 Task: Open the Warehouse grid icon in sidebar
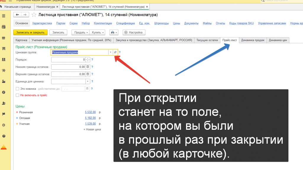(4, 60)
